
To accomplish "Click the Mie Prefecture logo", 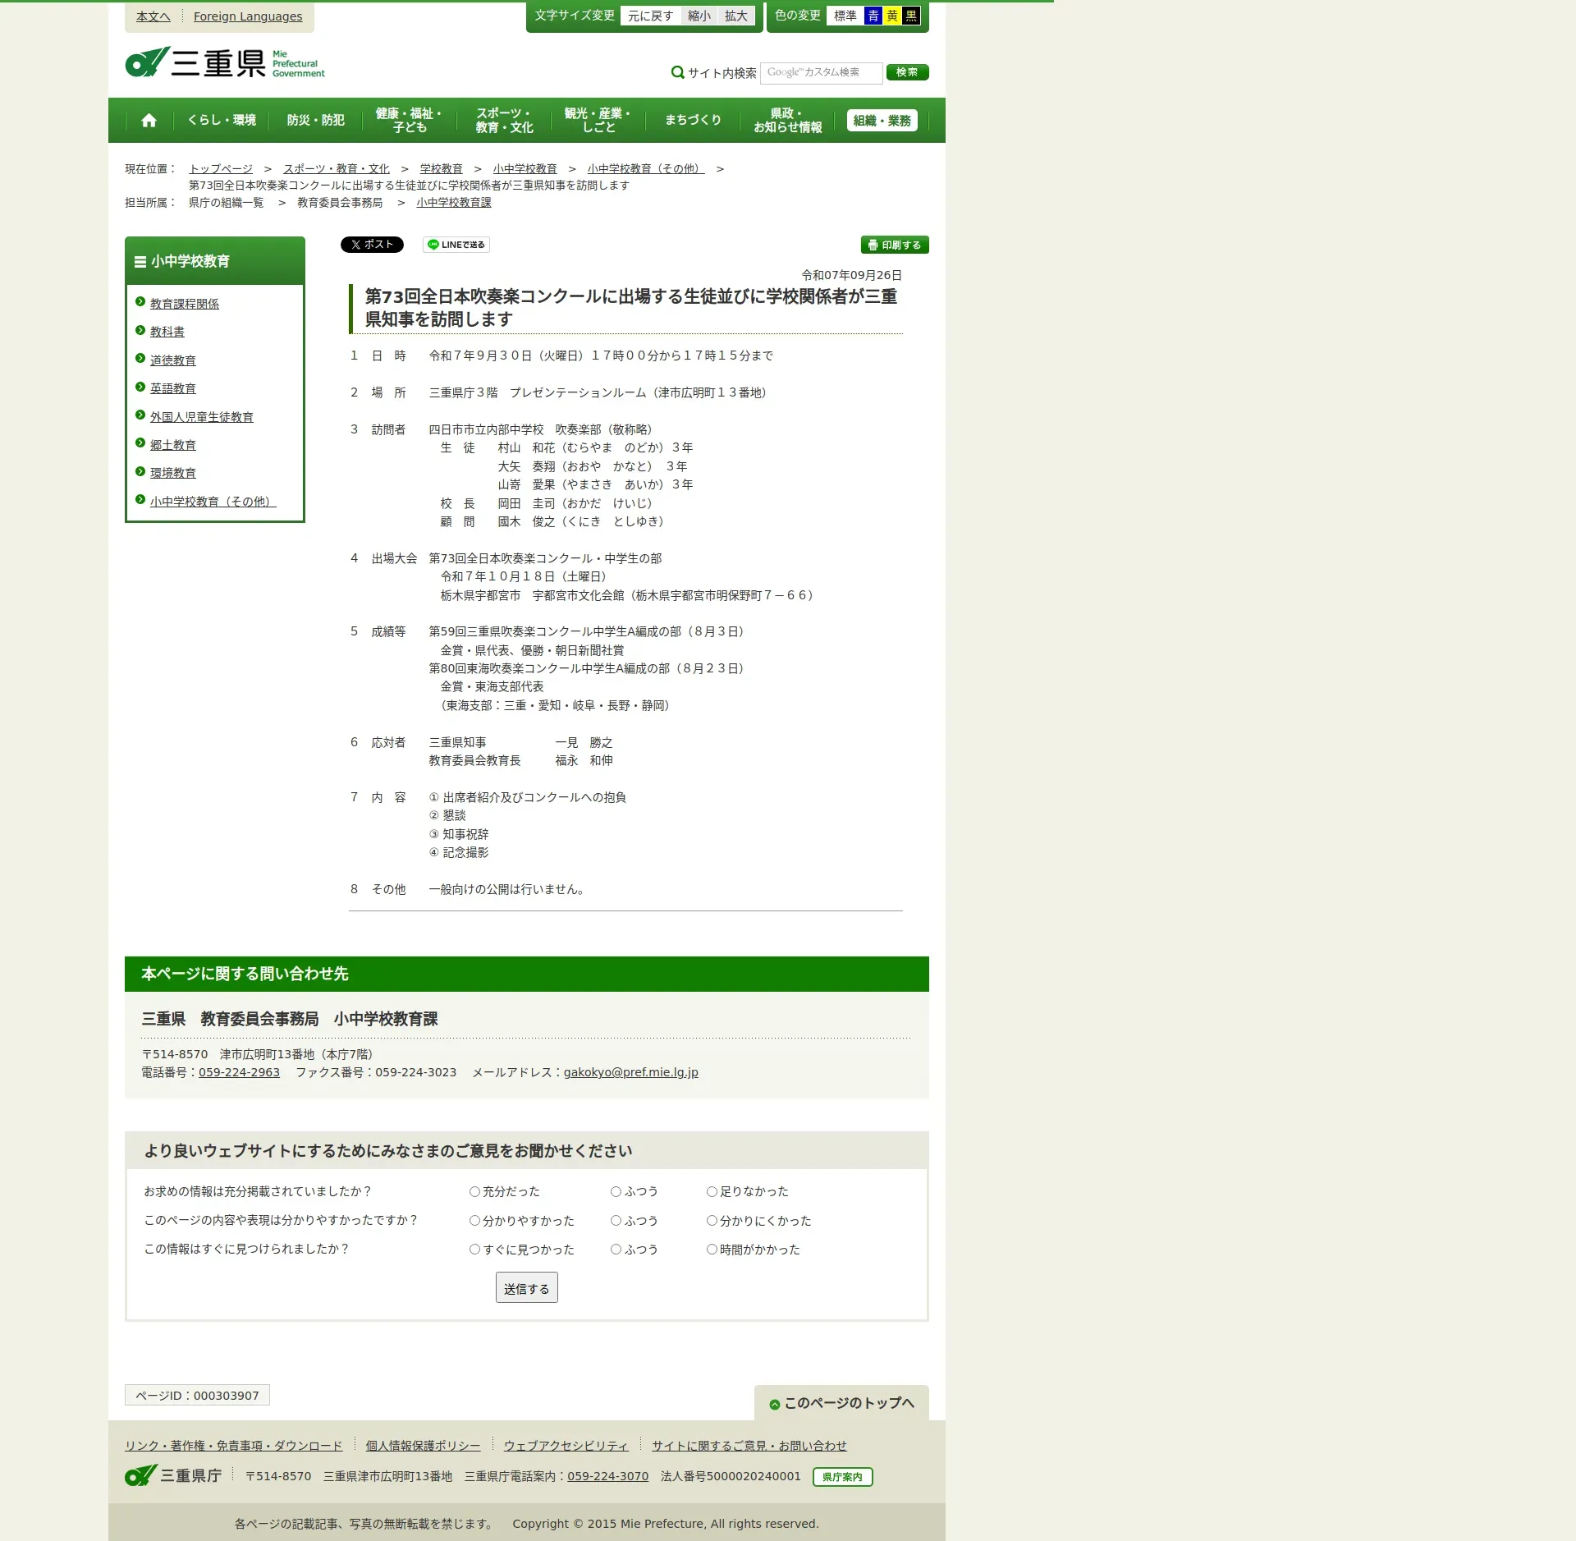I will (x=225, y=62).
